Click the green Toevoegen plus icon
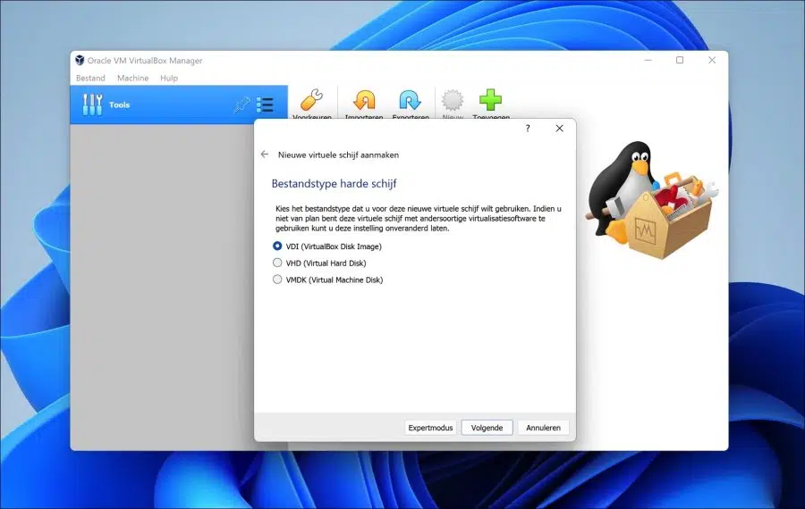Screen dimensions: 805x509 pyautogui.click(x=490, y=100)
